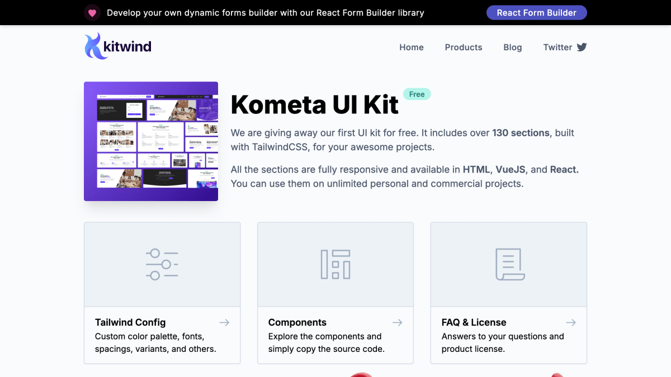The width and height of the screenshot is (671, 377).
Task: Click the sliders icon in Tailwind Config card
Action: tap(162, 264)
